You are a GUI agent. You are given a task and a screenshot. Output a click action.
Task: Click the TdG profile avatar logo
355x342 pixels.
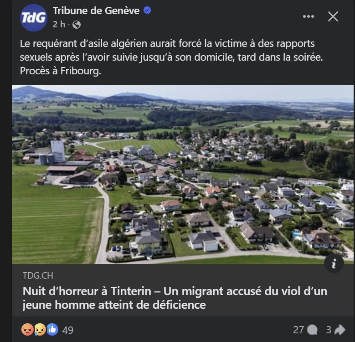click(33, 17)
